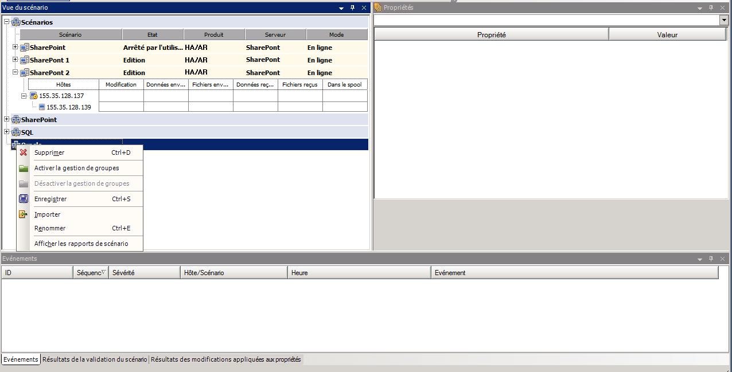Click the SQL group icon
The height and width of the screenshot is (372, 732).
point(15,132)
